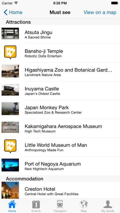
Task: Tap the Little World Museum ticket icon
Action: click(x=10, y=146)
